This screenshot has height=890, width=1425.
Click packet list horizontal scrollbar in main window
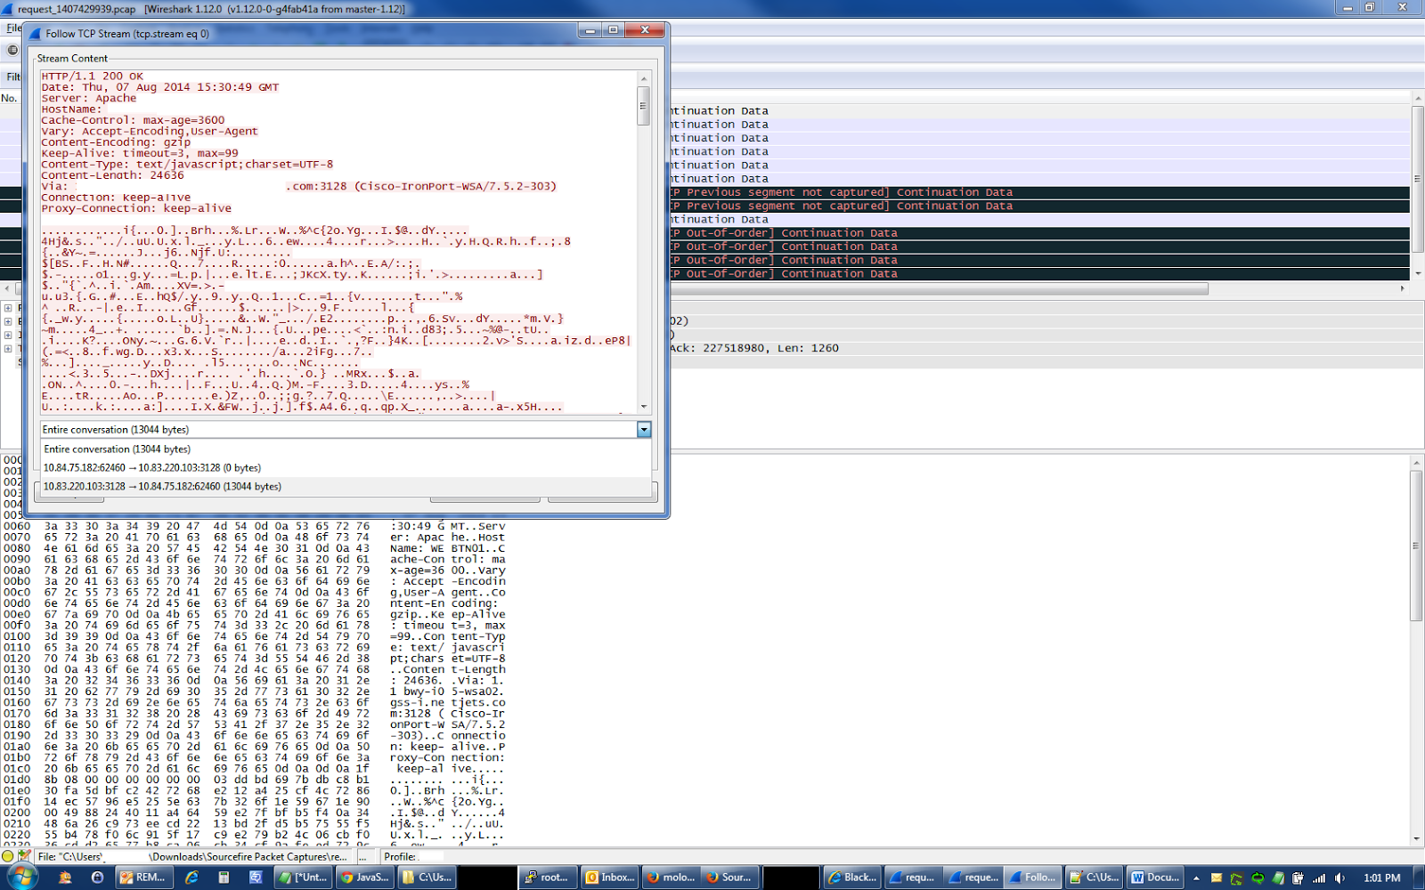940,288
